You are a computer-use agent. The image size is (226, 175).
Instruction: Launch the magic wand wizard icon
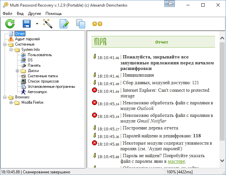48,24
